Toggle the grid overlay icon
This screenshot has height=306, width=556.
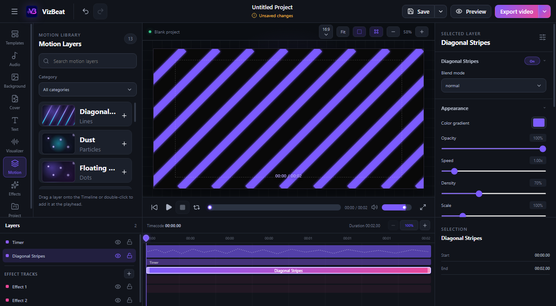click(376, 32)
